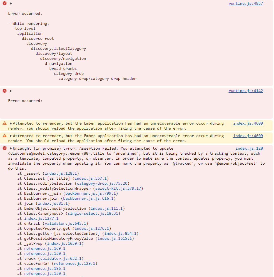Viewport: 274px width, 277px height.
Task: Open the runtime.js:4142 source link
Action: [246, 91]
